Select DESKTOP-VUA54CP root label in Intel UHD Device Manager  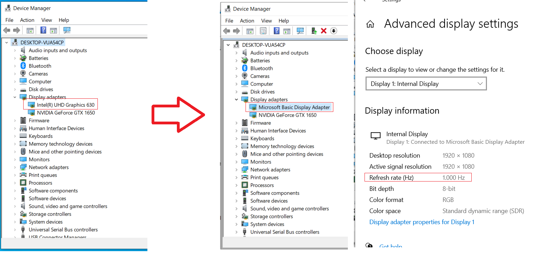coord(42,42)
